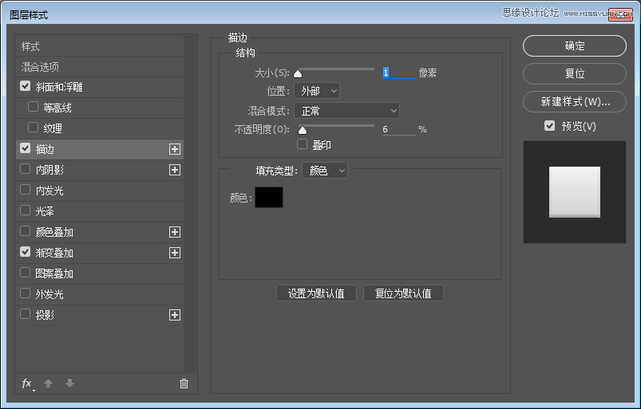Click the black stroke color swatch

(x=269, y=198)
